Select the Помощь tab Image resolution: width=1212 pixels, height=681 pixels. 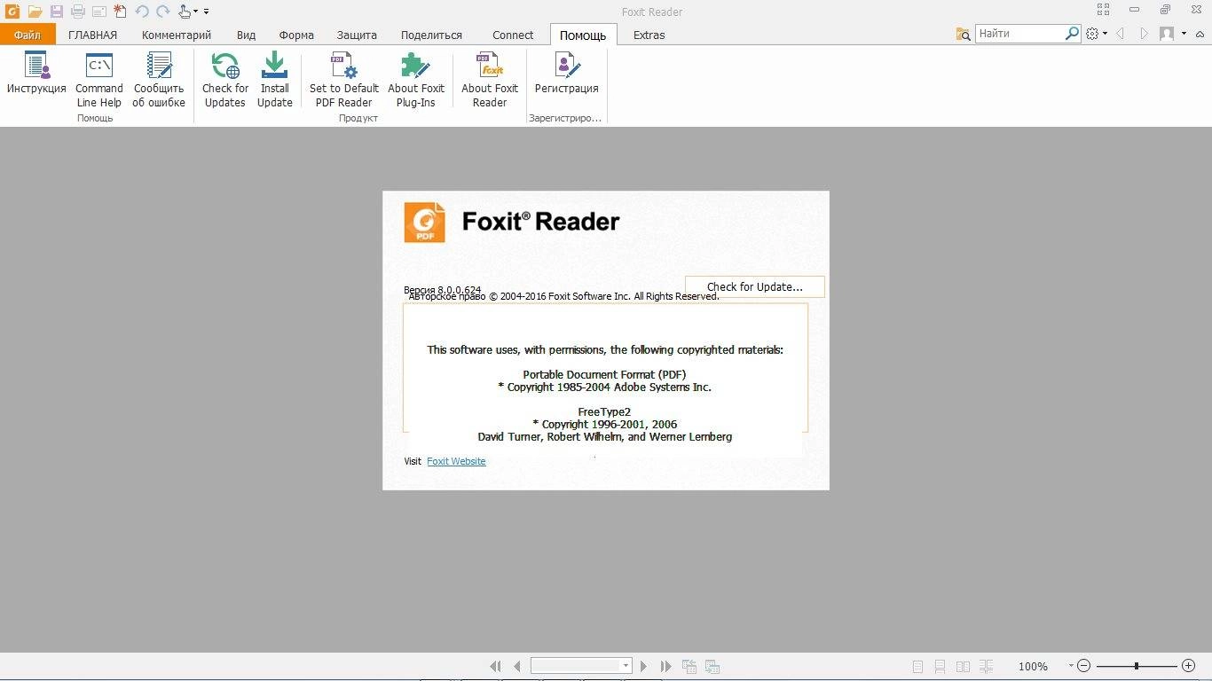click(583, 35)
